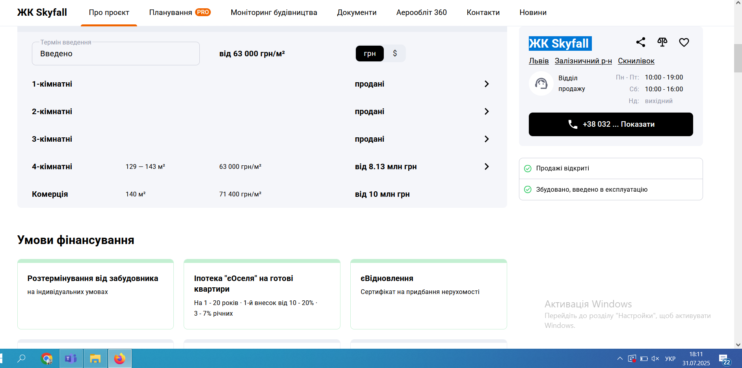Open the Планування tab
Screen dimensions: 742x368
(171, 13)
